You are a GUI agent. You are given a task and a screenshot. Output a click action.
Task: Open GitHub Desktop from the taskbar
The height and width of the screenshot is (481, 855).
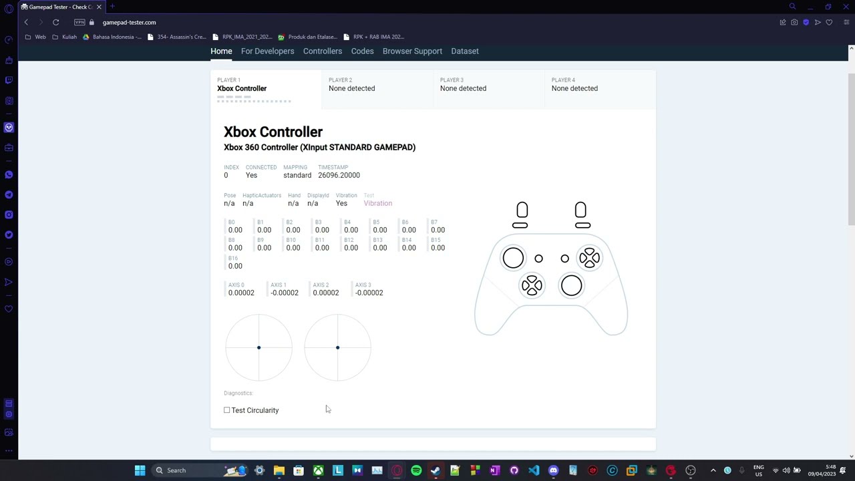coord(514,470)
